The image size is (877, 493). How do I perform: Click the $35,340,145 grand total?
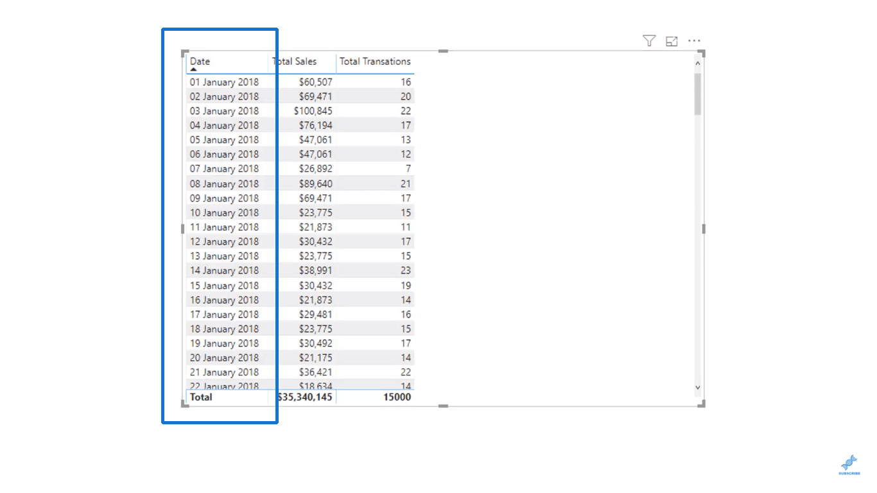305,397
